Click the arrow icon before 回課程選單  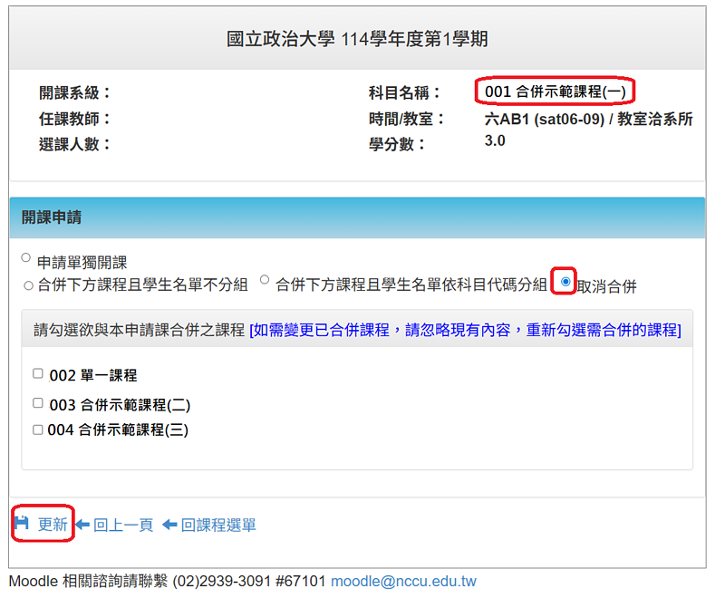click(x=169, y=525)
